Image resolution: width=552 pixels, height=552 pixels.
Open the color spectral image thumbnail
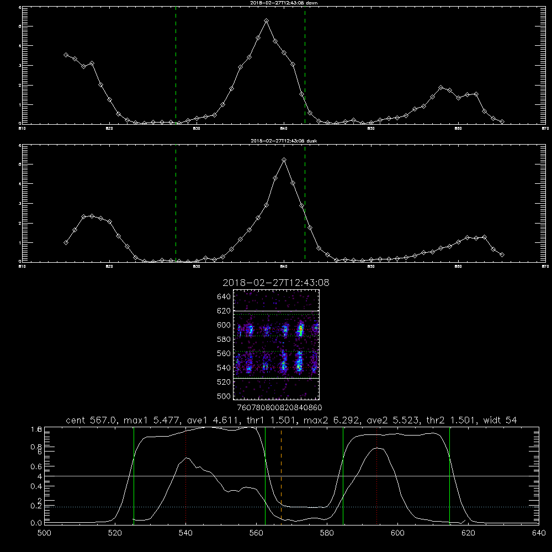click(277, 344)
